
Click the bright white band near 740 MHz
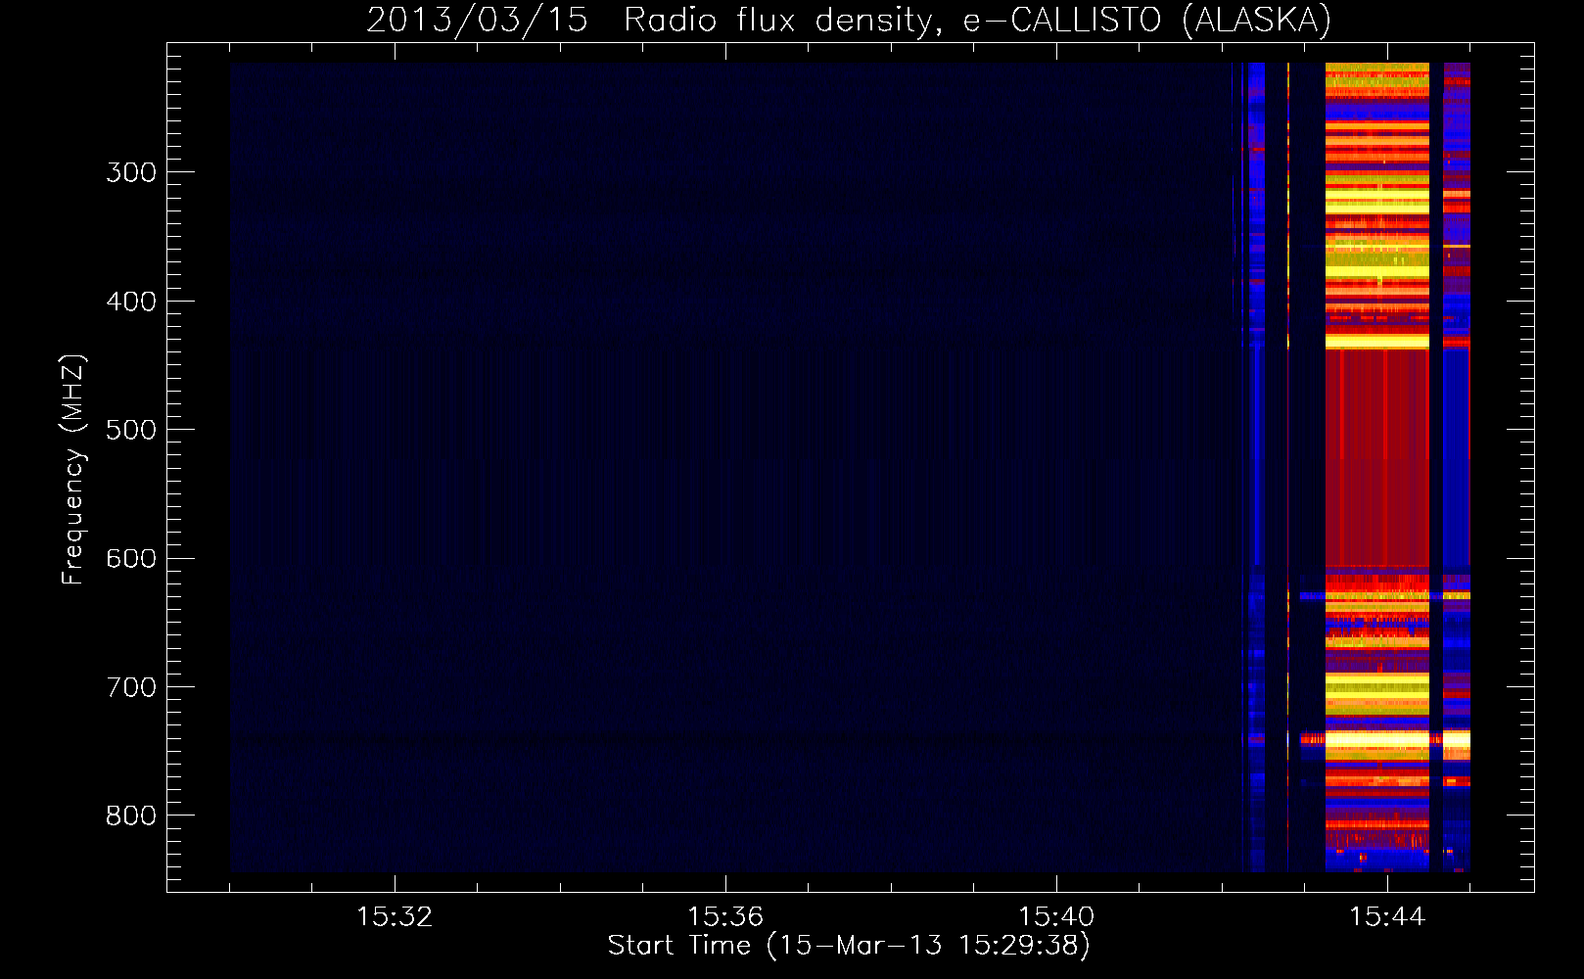coord(1376,740)
